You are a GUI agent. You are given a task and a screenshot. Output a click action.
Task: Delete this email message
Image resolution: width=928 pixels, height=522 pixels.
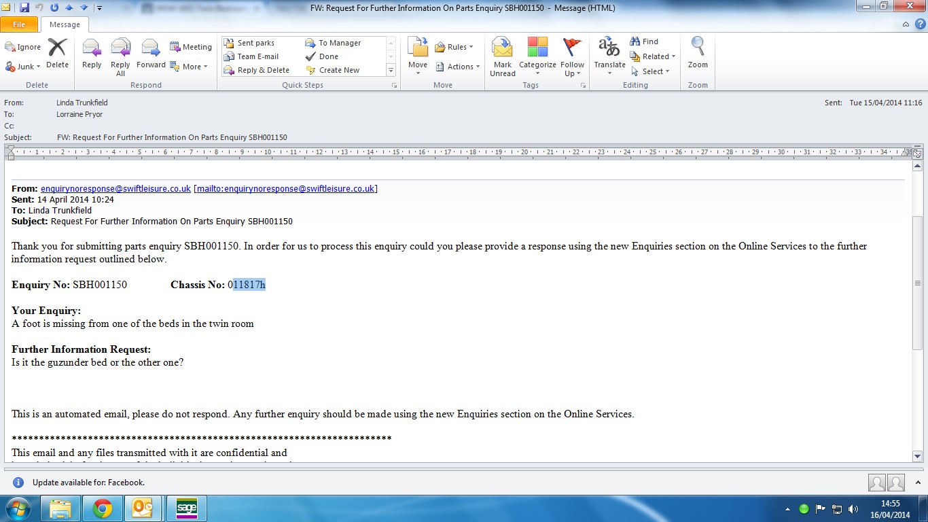click(x=57, y=54)
